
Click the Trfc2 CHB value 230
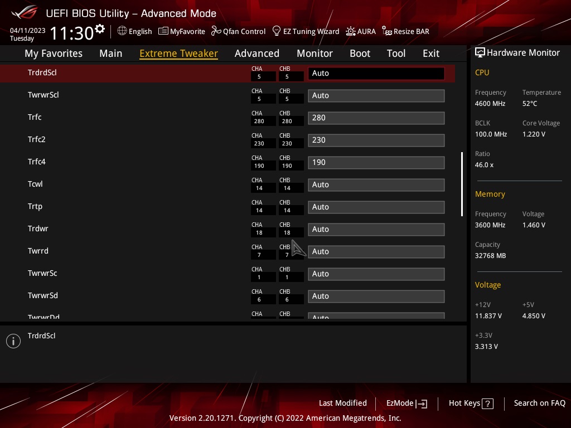(x=287, y=143)
